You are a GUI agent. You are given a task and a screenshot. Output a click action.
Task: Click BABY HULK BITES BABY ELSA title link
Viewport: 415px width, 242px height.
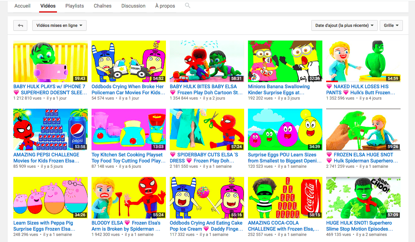206,89
